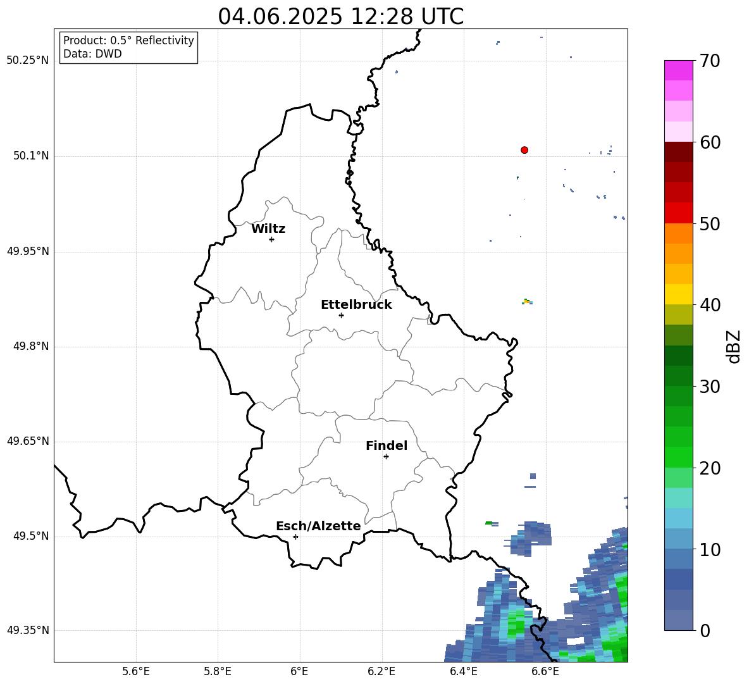This screenshot has height=684, width=749.
Task: Click the 5.6°E longitude label
Action: click(136, 671)
